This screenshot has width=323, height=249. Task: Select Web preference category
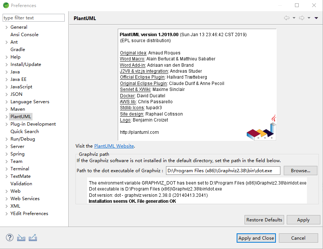15,191
